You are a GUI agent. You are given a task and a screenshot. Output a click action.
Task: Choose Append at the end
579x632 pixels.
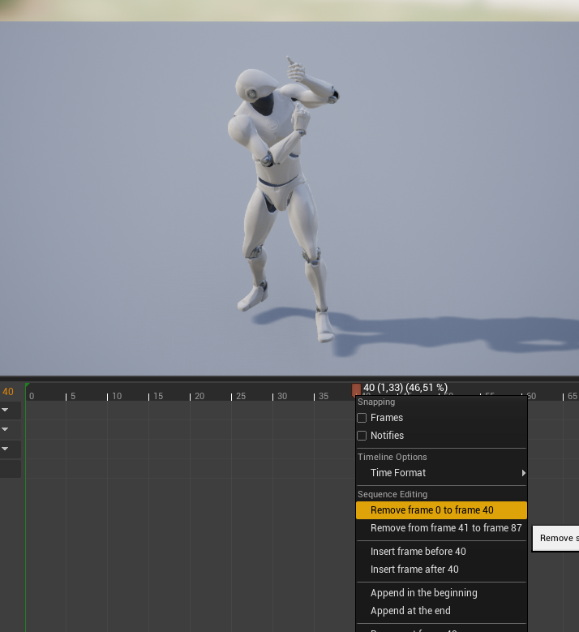pyautogui.click(x=441, y=611)
